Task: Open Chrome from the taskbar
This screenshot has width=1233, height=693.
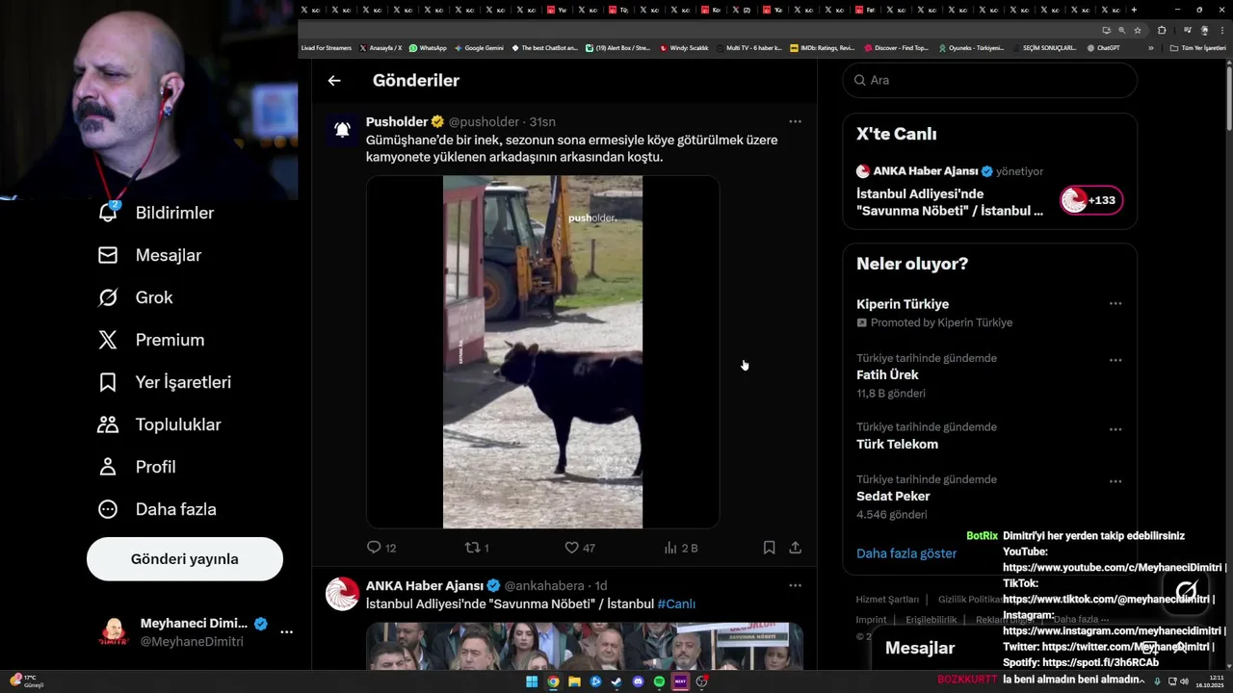Action: pos(553,681)
